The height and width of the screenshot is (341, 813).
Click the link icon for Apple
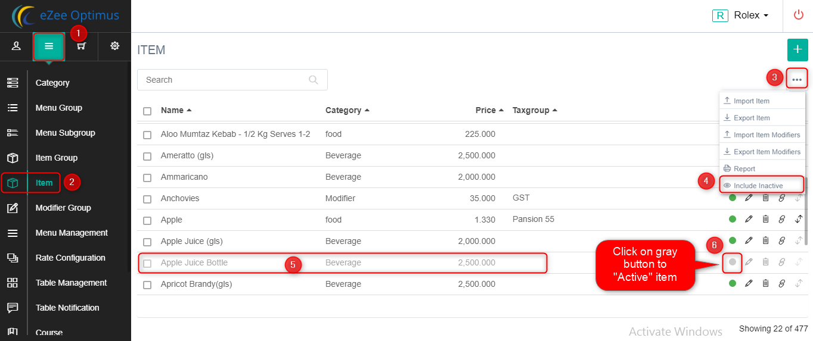click(782, 219)
